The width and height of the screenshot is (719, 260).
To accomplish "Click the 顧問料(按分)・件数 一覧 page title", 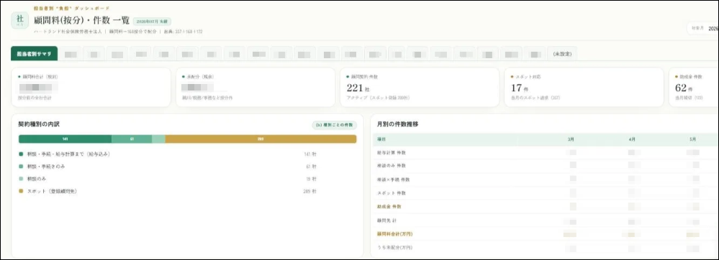I will (81, 21).
